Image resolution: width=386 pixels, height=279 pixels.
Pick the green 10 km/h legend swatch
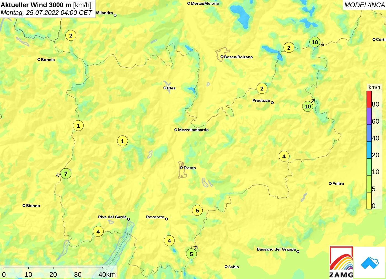tap(369, 167)
